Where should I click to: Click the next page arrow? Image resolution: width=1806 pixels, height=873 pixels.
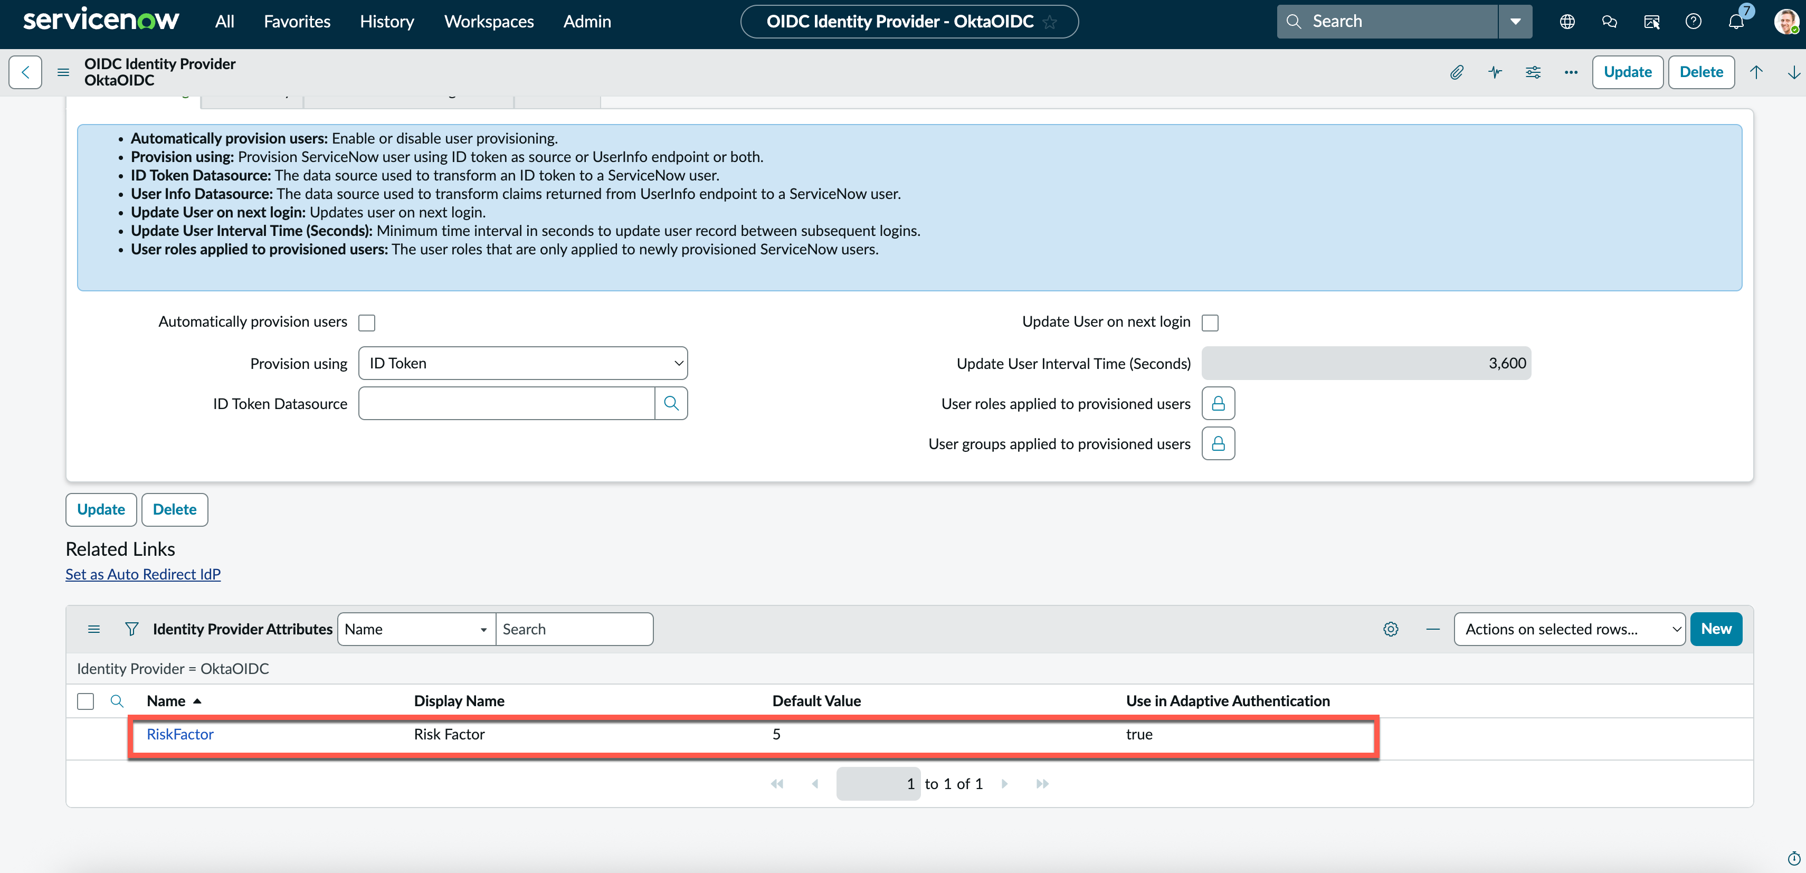1005,784
